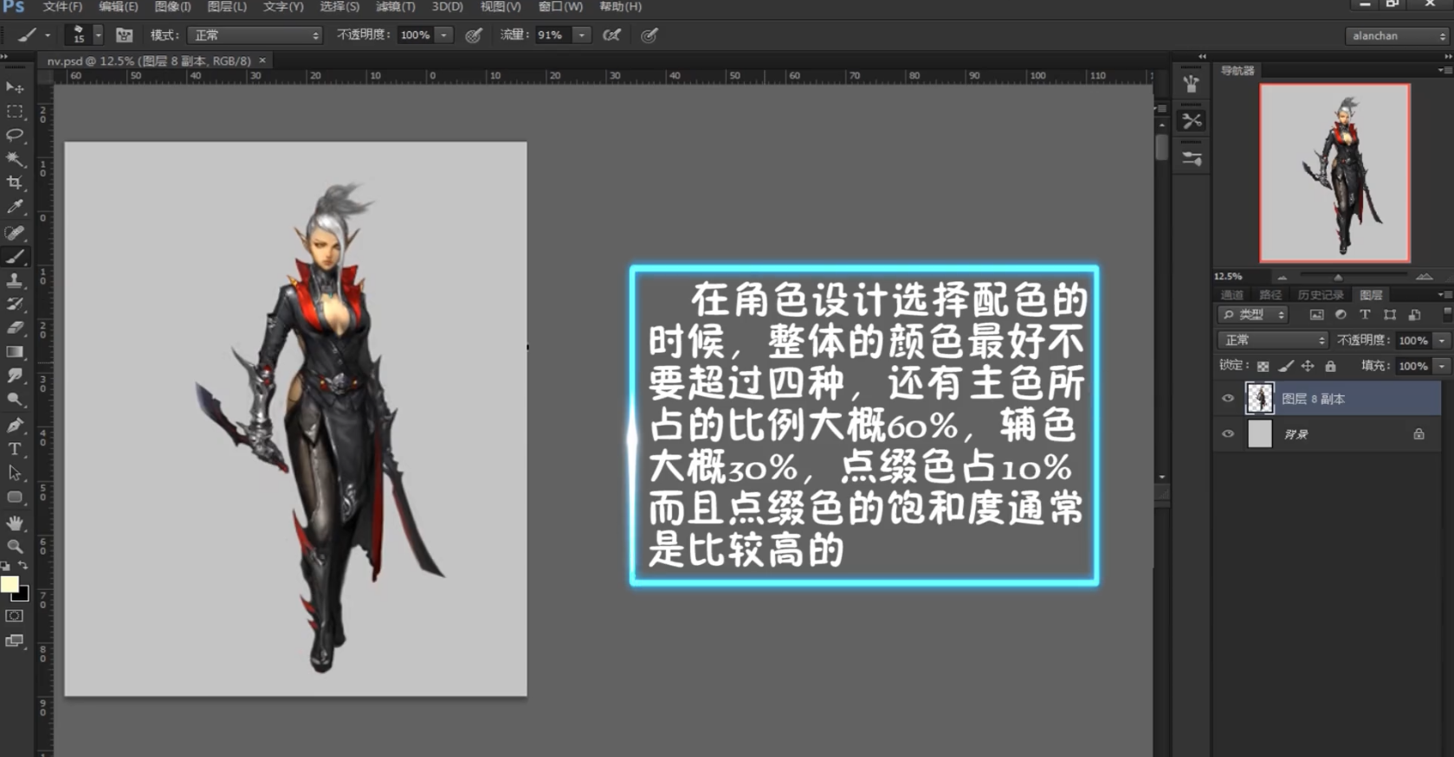Toggle pressure for opacity button
The image size is (1454, 757).
click(474, 35)
